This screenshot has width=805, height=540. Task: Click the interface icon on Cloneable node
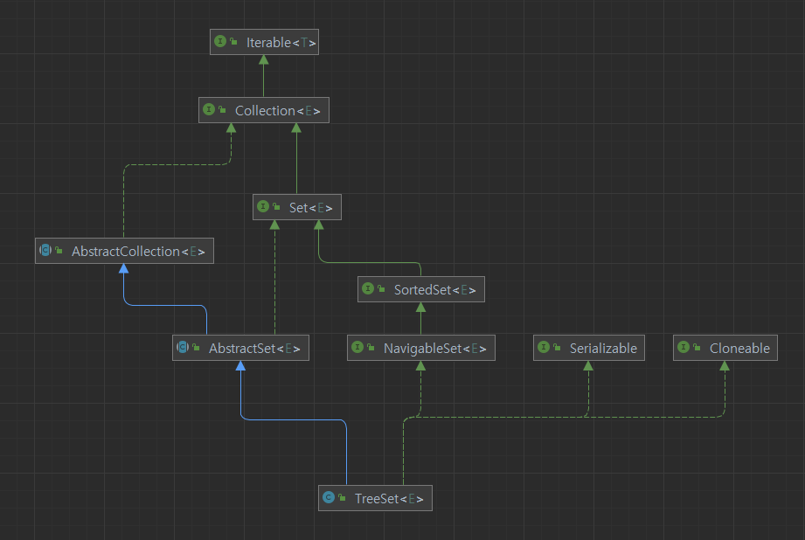pos(684,347)
